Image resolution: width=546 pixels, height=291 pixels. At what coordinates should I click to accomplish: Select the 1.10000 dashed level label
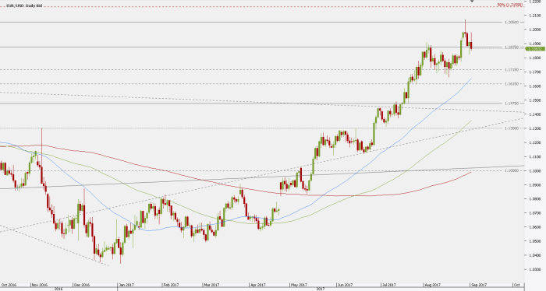[512, 170]
